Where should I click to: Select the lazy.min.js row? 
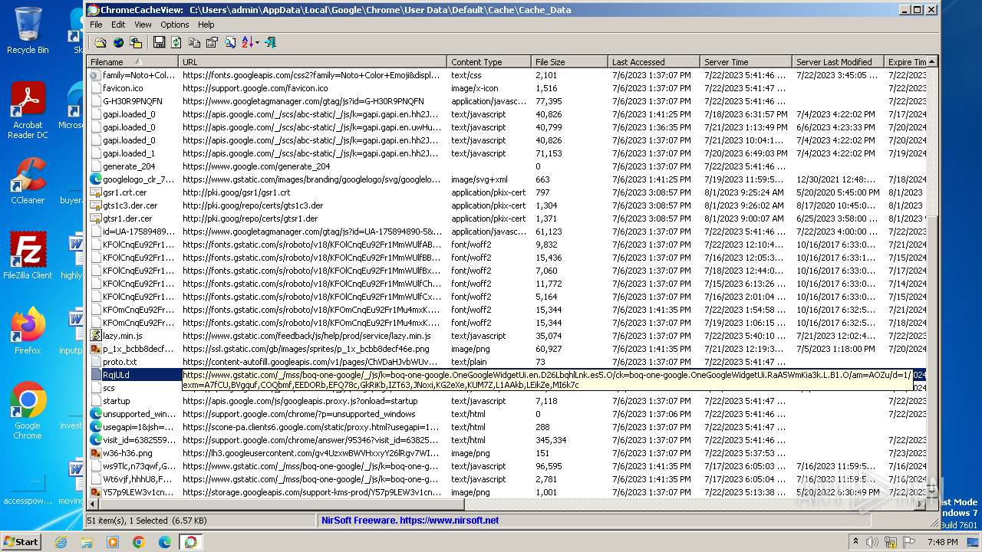click(x=508, y=336)
